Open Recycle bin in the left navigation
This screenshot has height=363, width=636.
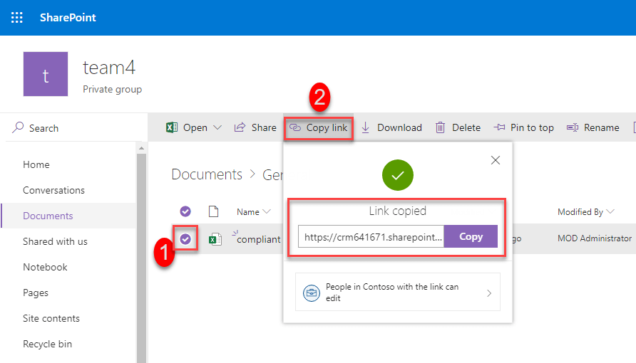[47, 344]
